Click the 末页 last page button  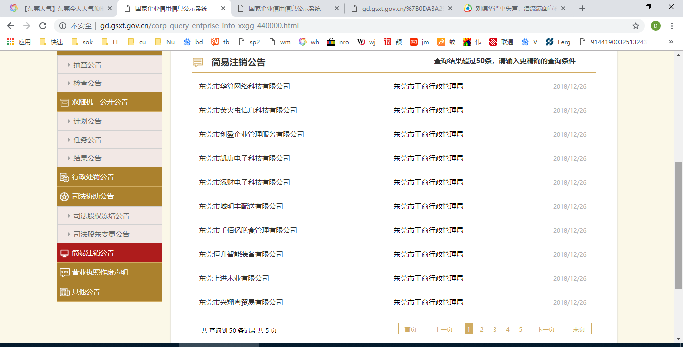(579, 329)
